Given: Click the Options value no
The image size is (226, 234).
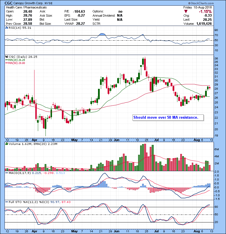Looking at the screenshot, I should point(120,12).
